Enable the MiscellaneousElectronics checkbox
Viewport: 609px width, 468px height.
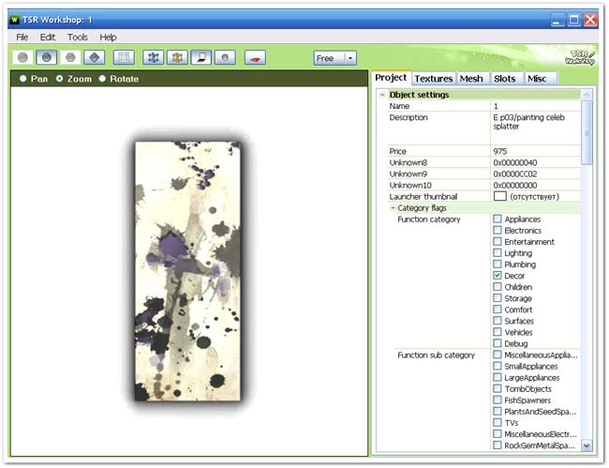[x=498, y=433]
